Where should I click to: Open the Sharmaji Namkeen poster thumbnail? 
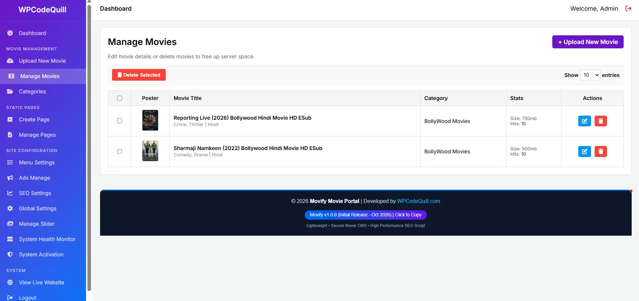click(150, 151)
